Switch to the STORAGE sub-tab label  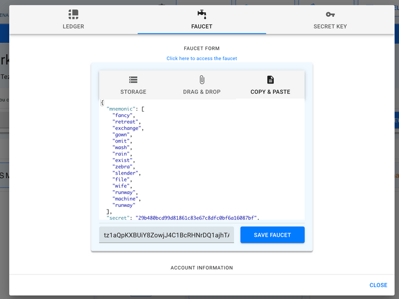coord(133,92)
